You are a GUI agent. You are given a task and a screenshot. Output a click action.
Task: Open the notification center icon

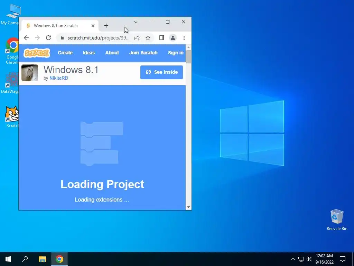click(x=343, y=259)
